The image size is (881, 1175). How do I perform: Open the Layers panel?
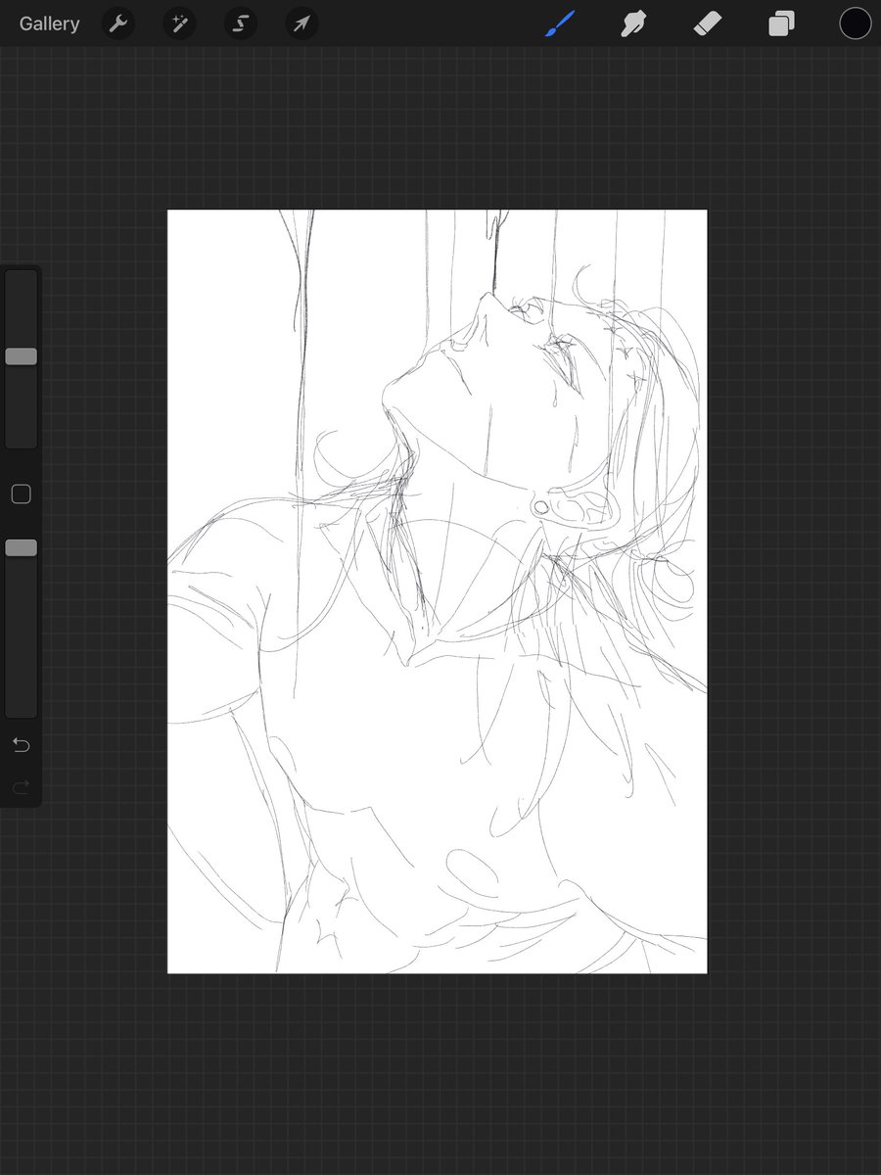(x=781, y=23)
